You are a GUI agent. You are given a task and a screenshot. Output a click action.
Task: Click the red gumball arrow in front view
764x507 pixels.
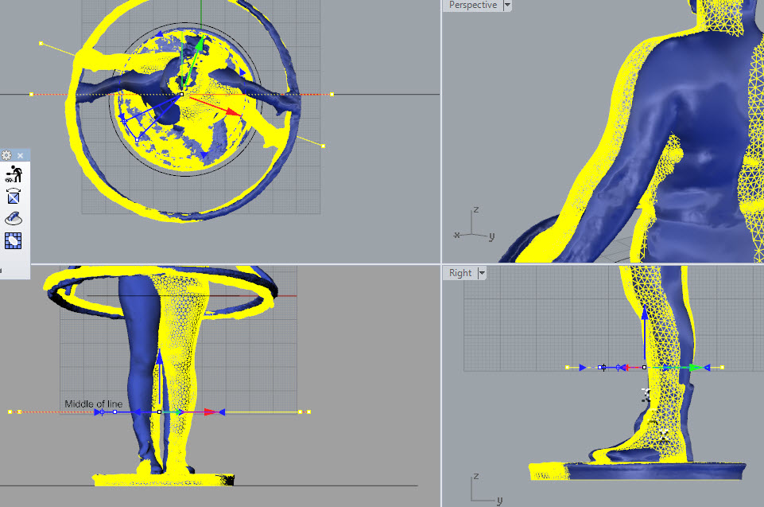pyautogui.click(x=210, y=411)
